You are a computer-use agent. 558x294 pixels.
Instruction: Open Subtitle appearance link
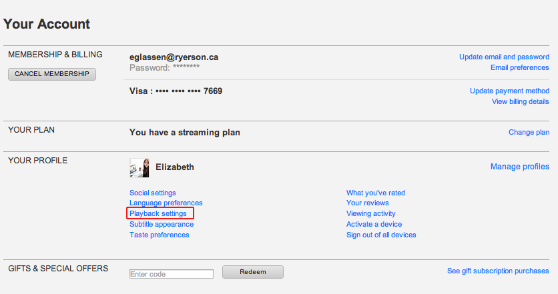162,224
